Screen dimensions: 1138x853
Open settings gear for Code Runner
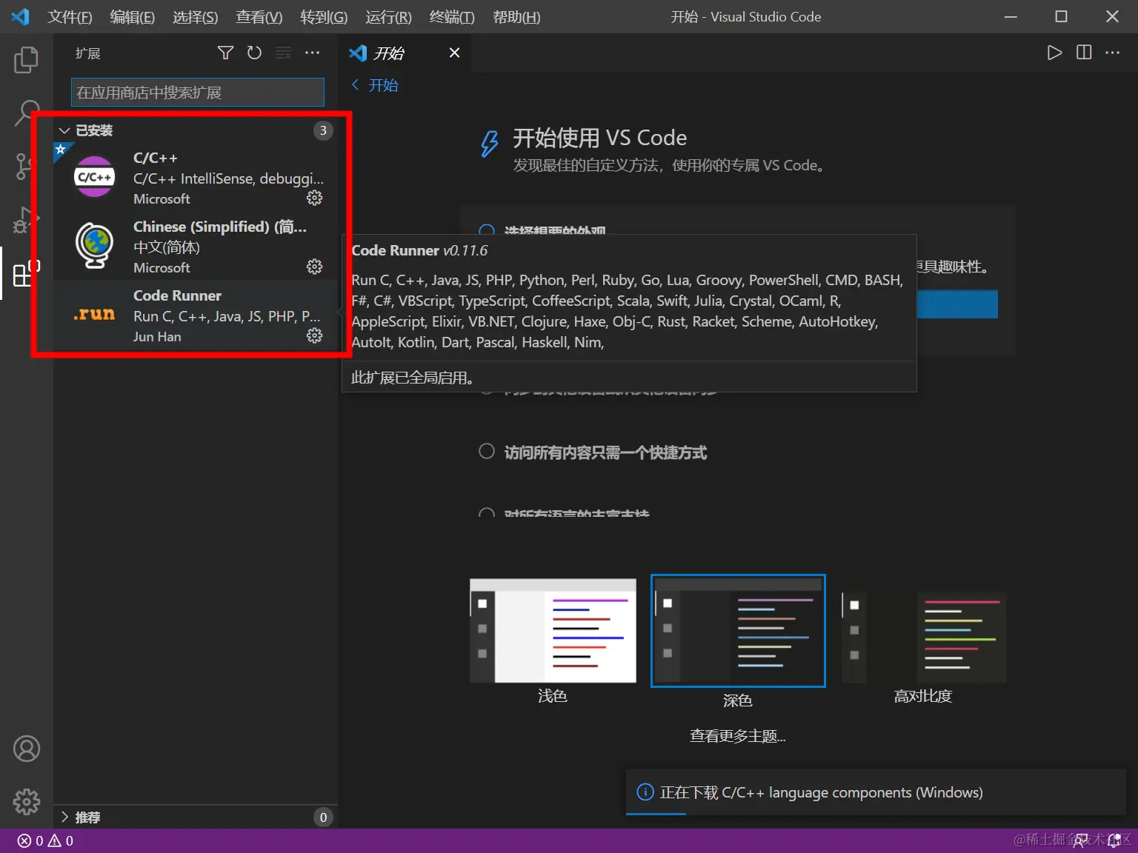click(x=315, y=335)
